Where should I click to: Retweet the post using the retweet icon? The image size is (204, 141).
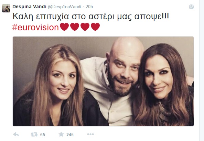[34, 134]
